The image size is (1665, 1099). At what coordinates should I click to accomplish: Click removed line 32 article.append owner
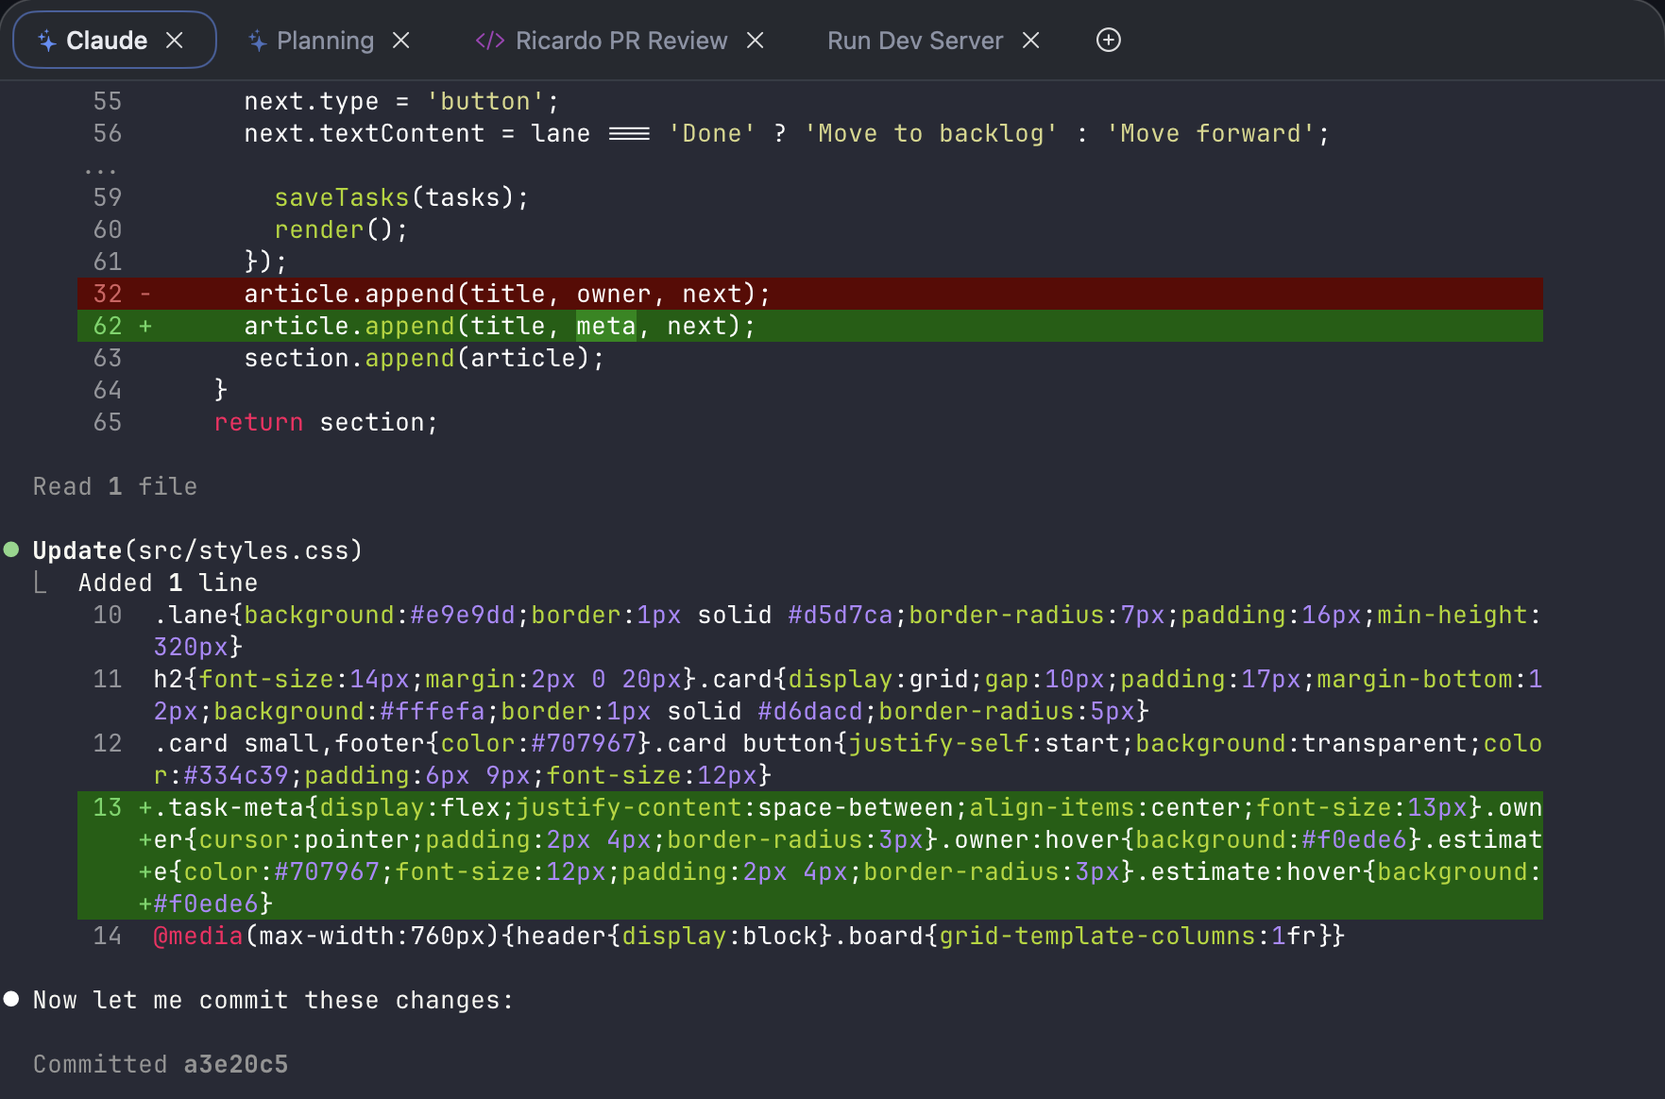pos(810,294)
